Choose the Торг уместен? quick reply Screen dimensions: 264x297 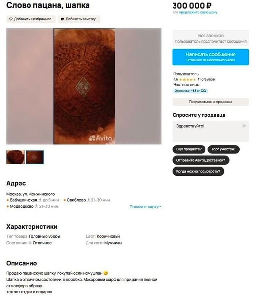[224, 149]
